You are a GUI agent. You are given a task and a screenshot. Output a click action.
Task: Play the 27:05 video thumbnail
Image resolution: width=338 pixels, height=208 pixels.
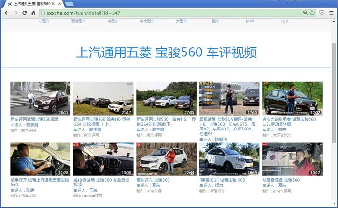point(166,98)
